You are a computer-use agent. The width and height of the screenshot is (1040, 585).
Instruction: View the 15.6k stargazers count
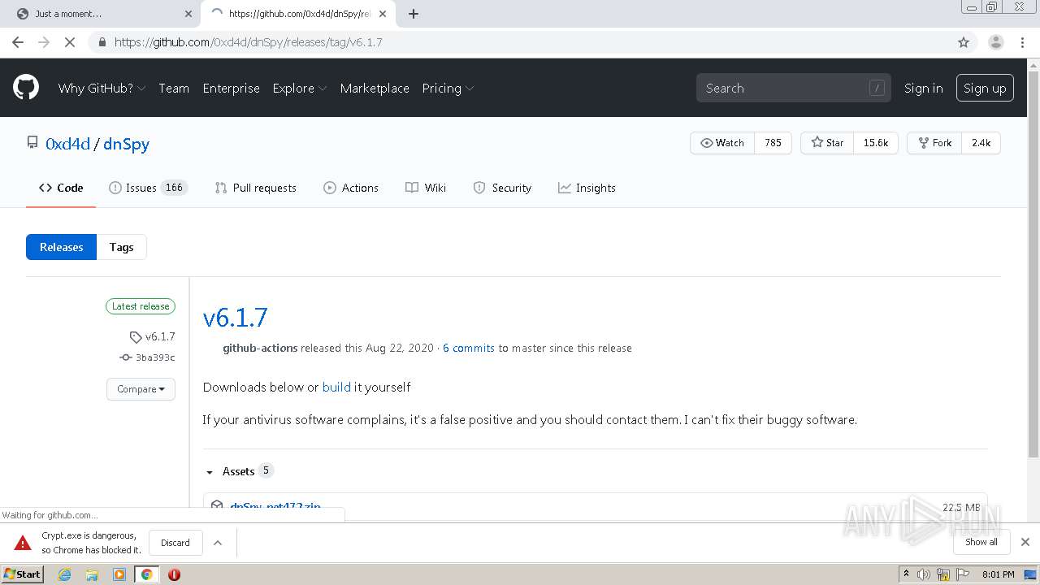tap(875, 142)
